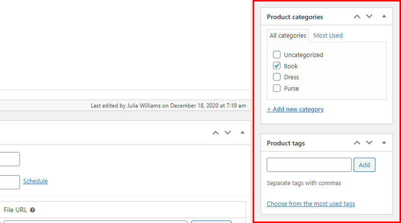
Task: Toggle the product data panel triangle
Action: click(243, 132)
